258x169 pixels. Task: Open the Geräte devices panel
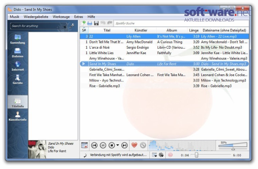[x=17, y=79]
